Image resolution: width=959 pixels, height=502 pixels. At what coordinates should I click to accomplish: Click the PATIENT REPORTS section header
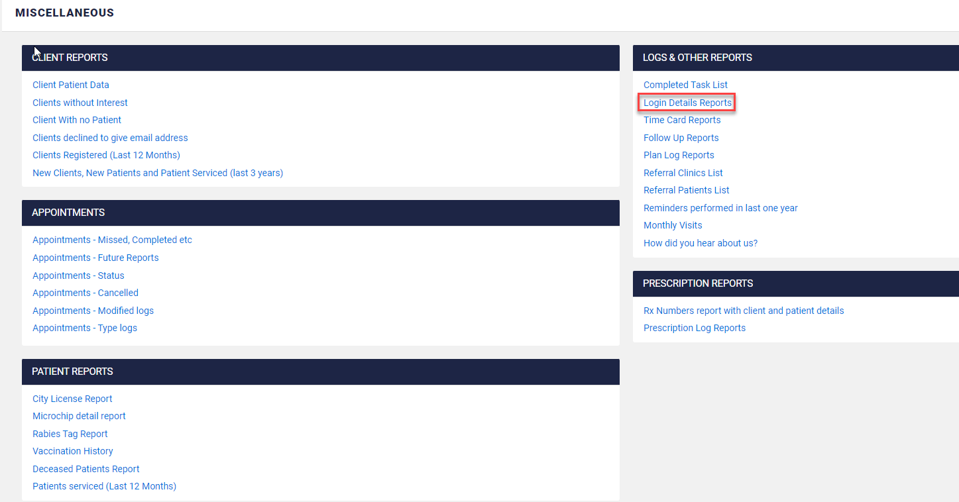(321, 372)
